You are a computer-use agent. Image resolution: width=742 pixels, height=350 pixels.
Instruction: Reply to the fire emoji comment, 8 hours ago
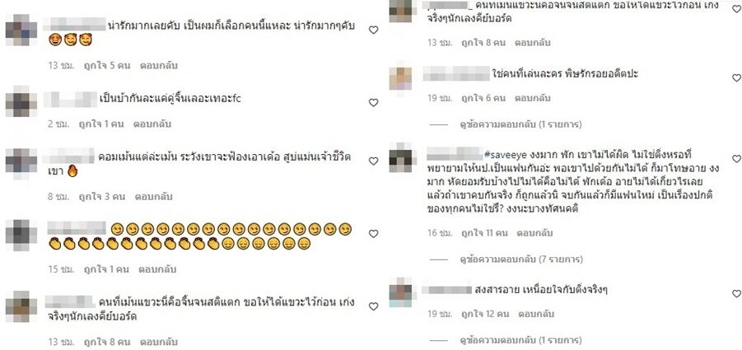[153, 196]
